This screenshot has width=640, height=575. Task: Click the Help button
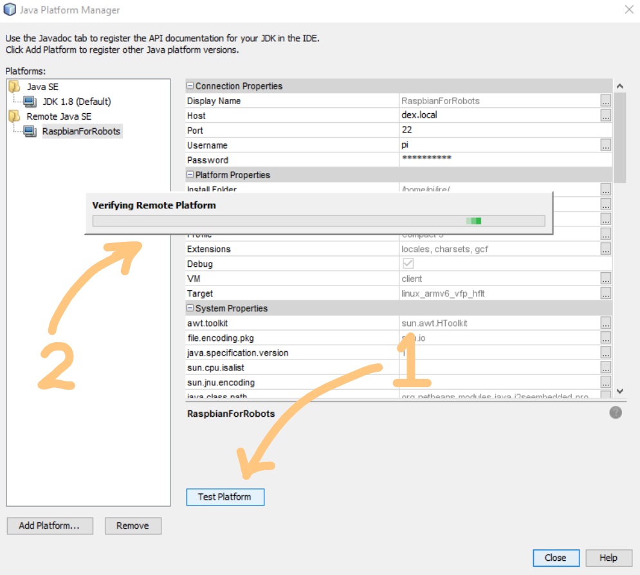tap(608, 558)
